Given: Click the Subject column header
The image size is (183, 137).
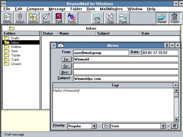Looking at the screenshot, I should (118, 33).
